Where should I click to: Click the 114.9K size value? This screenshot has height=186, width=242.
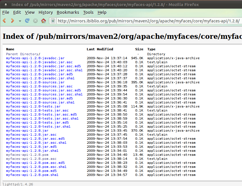point(137,106)
